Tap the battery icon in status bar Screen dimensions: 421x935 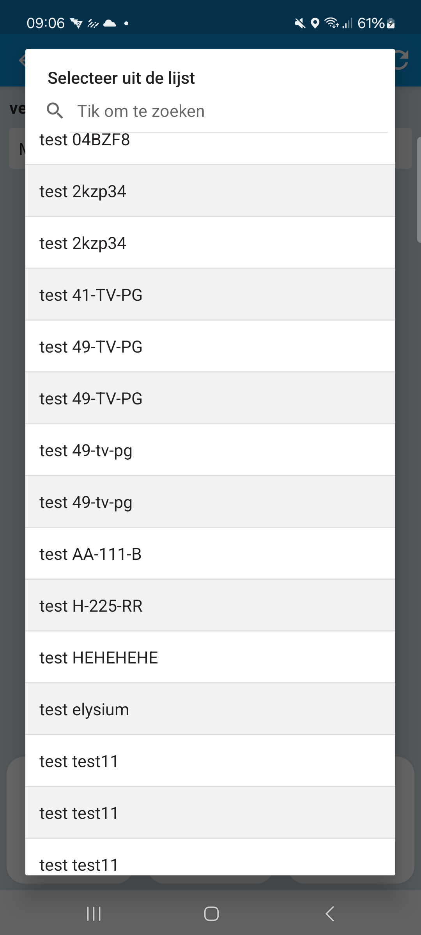pyautogui.click(x=391, y=23)
